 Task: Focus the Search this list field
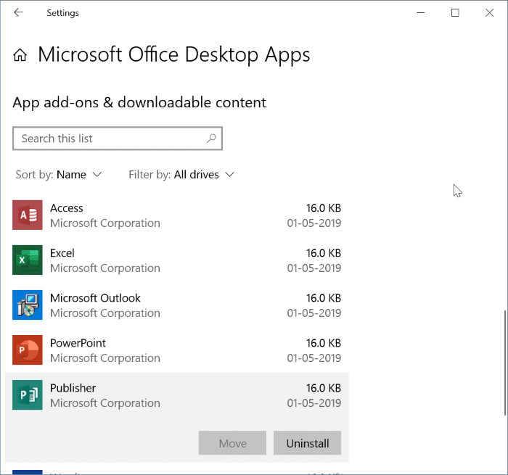point(109,138)
